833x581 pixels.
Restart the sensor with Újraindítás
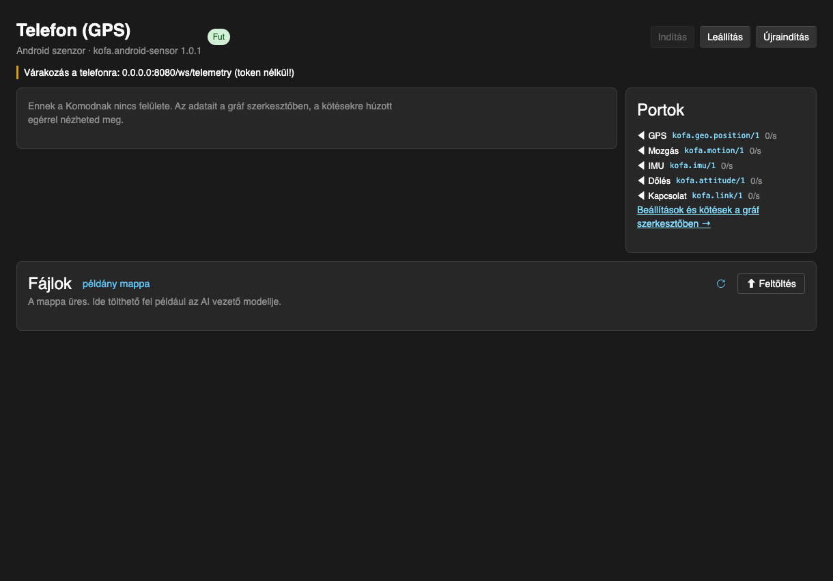tap(786, 37)
